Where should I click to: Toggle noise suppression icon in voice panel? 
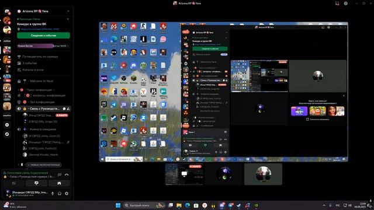pos(60,174)
